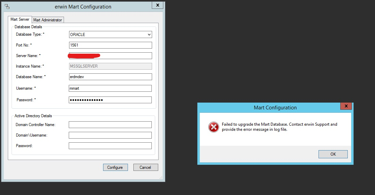The image size is (375, 195).
Task: Click the Configure button
Action: click(x=115, y=167)
